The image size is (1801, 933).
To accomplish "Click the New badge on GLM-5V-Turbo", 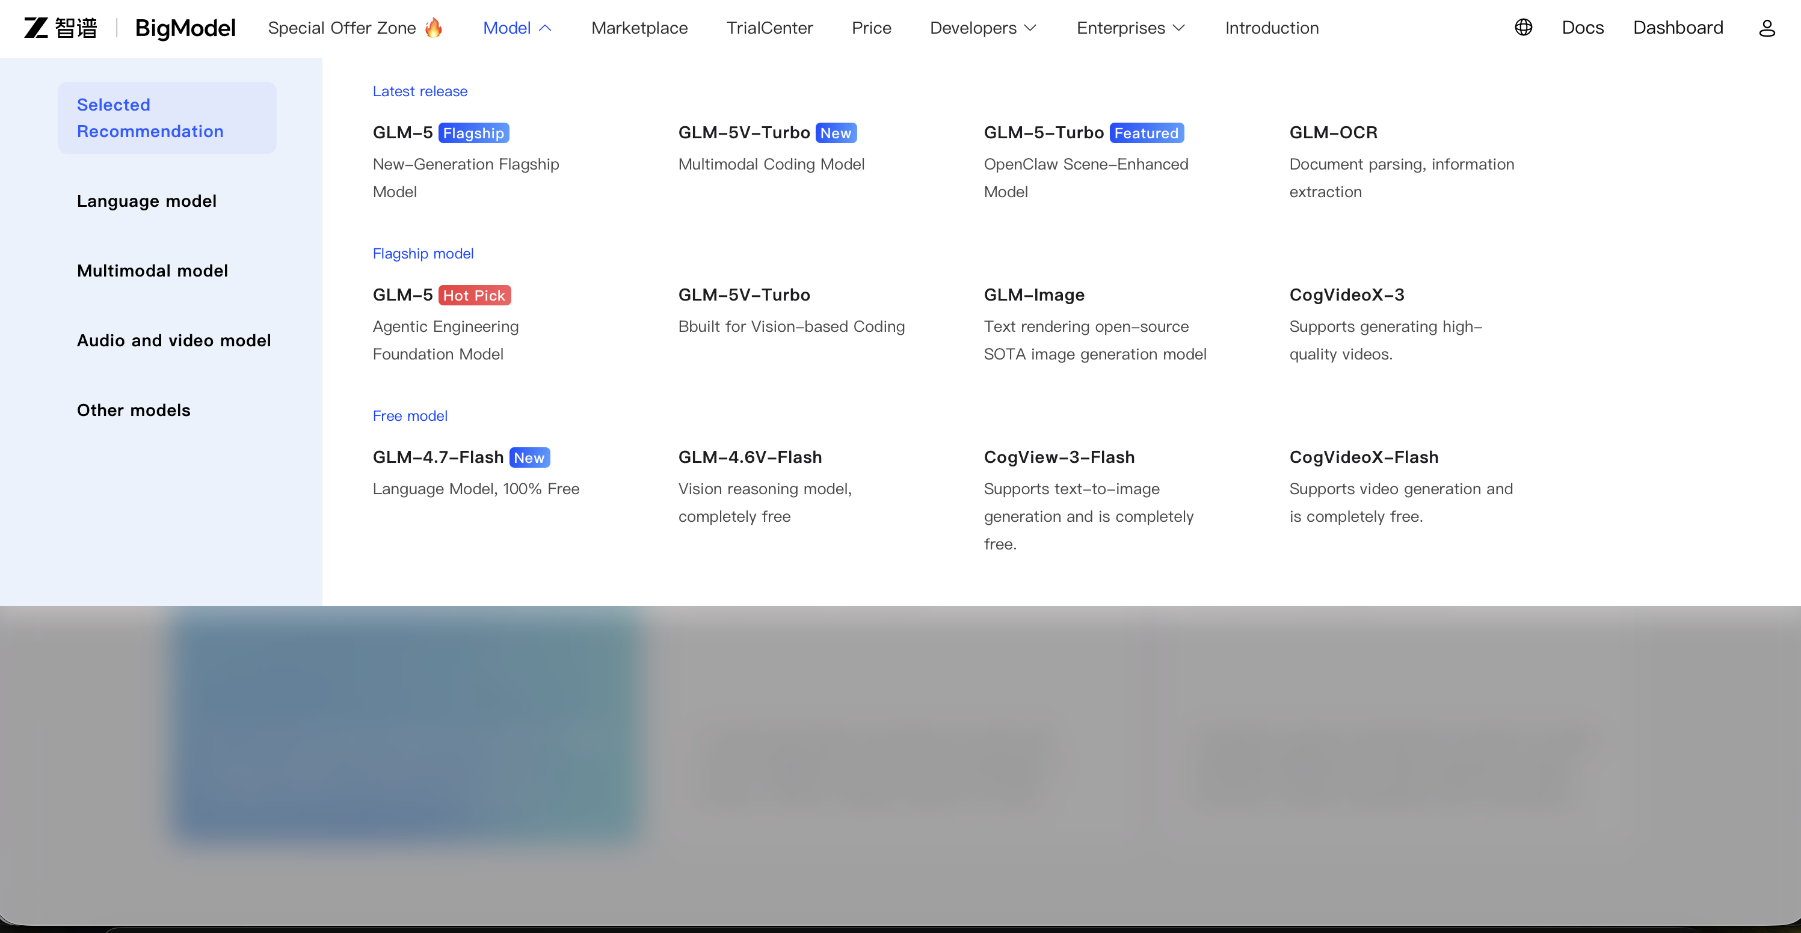I will [836, 133].
